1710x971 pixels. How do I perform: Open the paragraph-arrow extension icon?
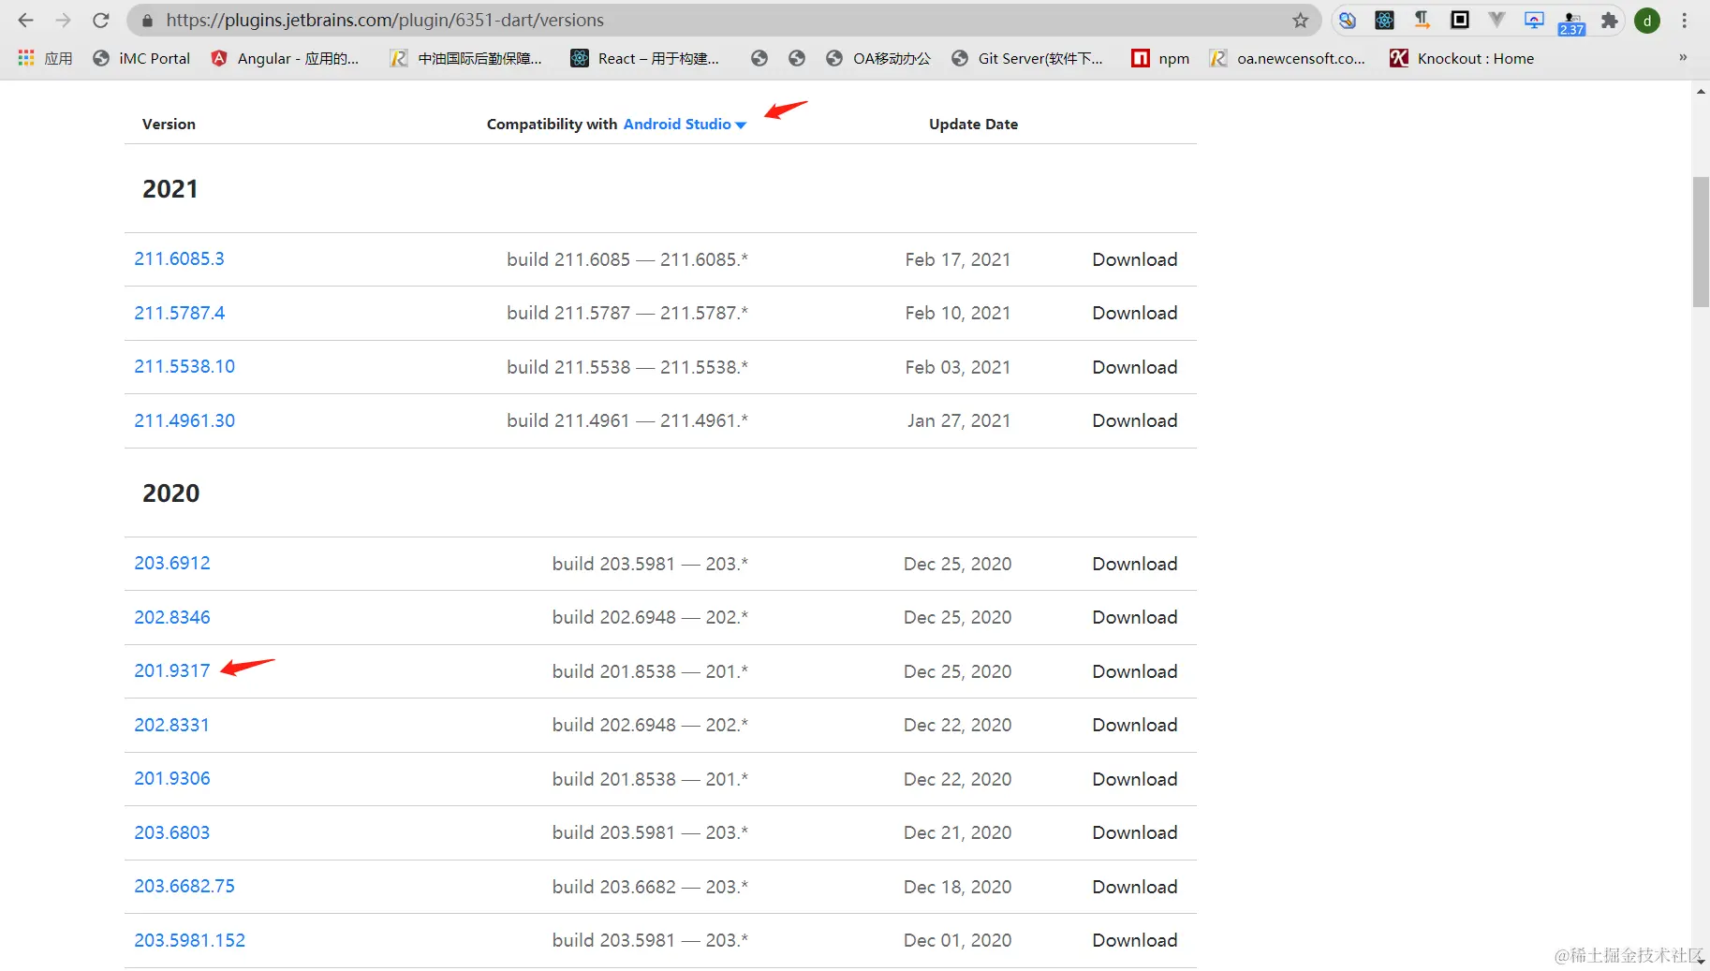point(1423,20)
